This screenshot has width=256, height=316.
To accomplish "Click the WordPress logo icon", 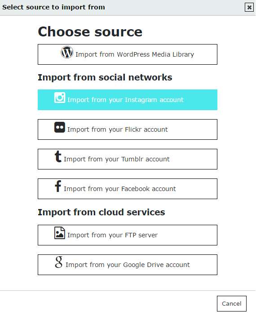I will (67, 52).
